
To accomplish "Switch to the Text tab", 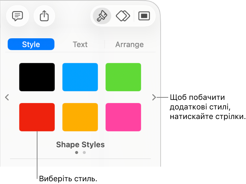I will pyautogui.click(x=80, y=44).
